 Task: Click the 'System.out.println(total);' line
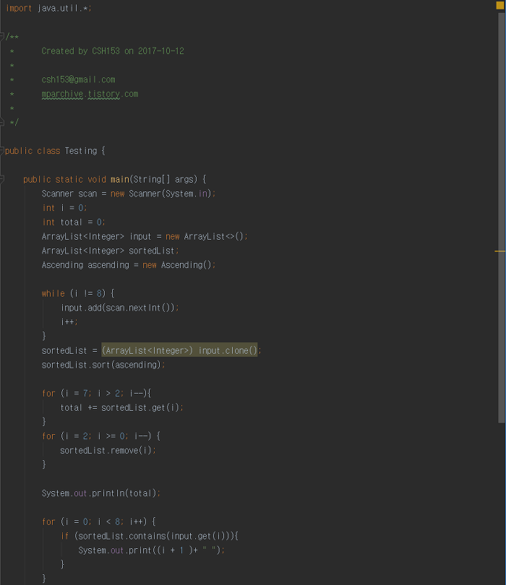click(100, 493)
